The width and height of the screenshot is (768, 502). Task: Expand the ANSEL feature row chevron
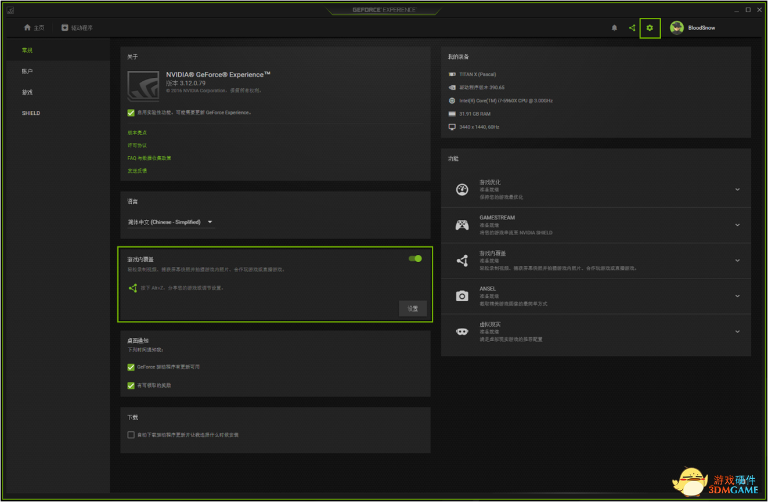click(x=737, y=296)
